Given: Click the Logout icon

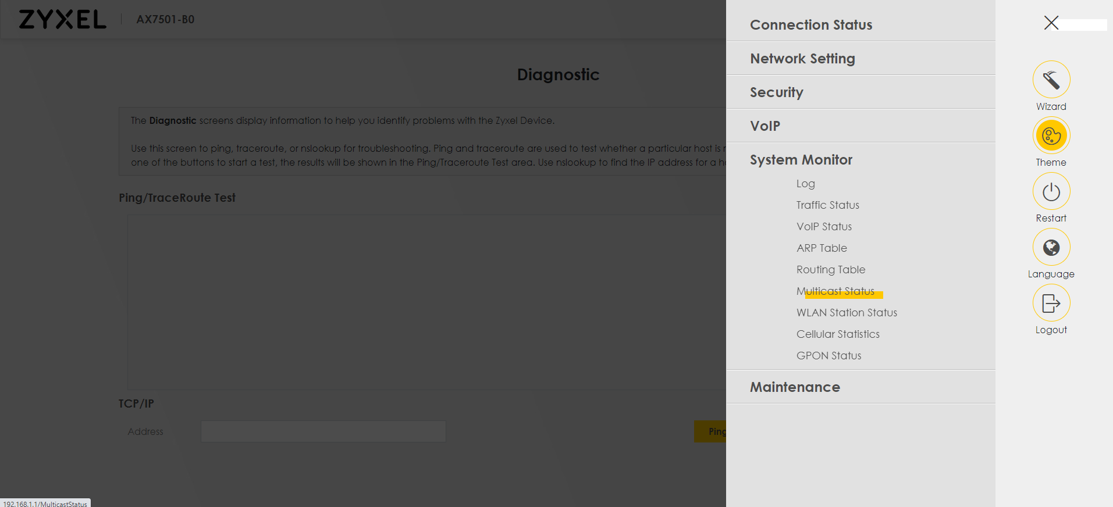Looking at the screenshot, I should [x=1051, y=303].
